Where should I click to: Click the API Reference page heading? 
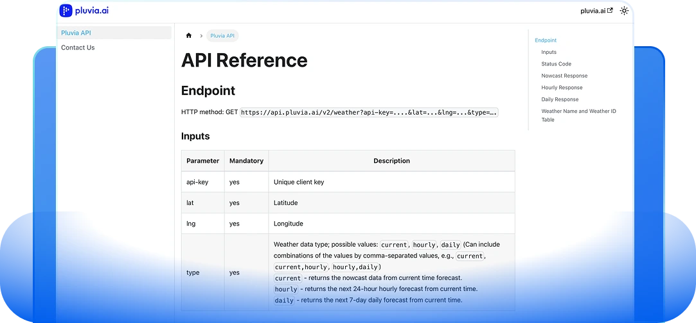click(244, 60)
